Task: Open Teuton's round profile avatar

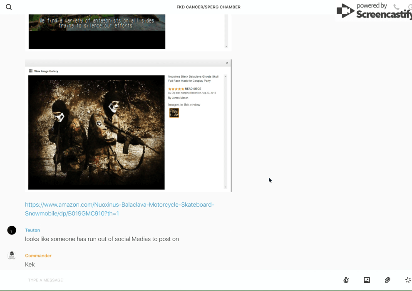Action: tap(12, 230)
